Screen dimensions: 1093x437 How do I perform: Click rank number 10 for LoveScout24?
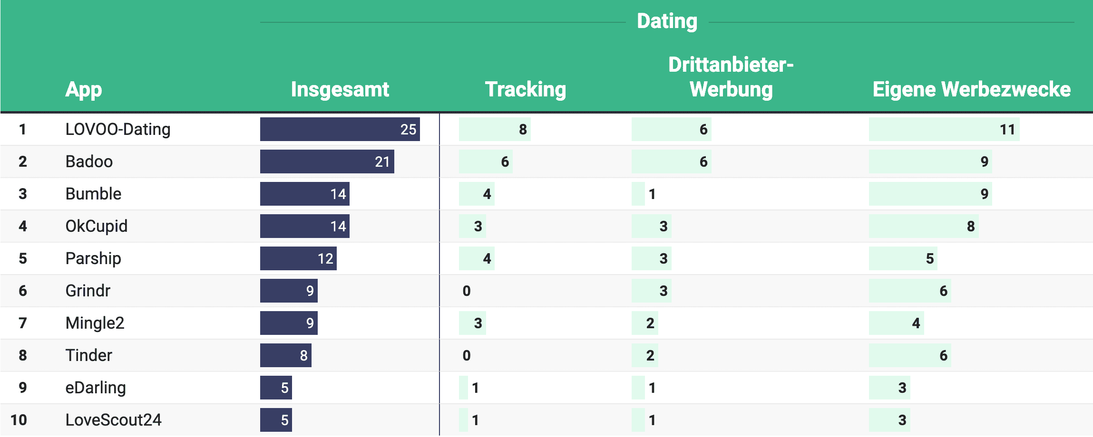click(x=19, y=420)
